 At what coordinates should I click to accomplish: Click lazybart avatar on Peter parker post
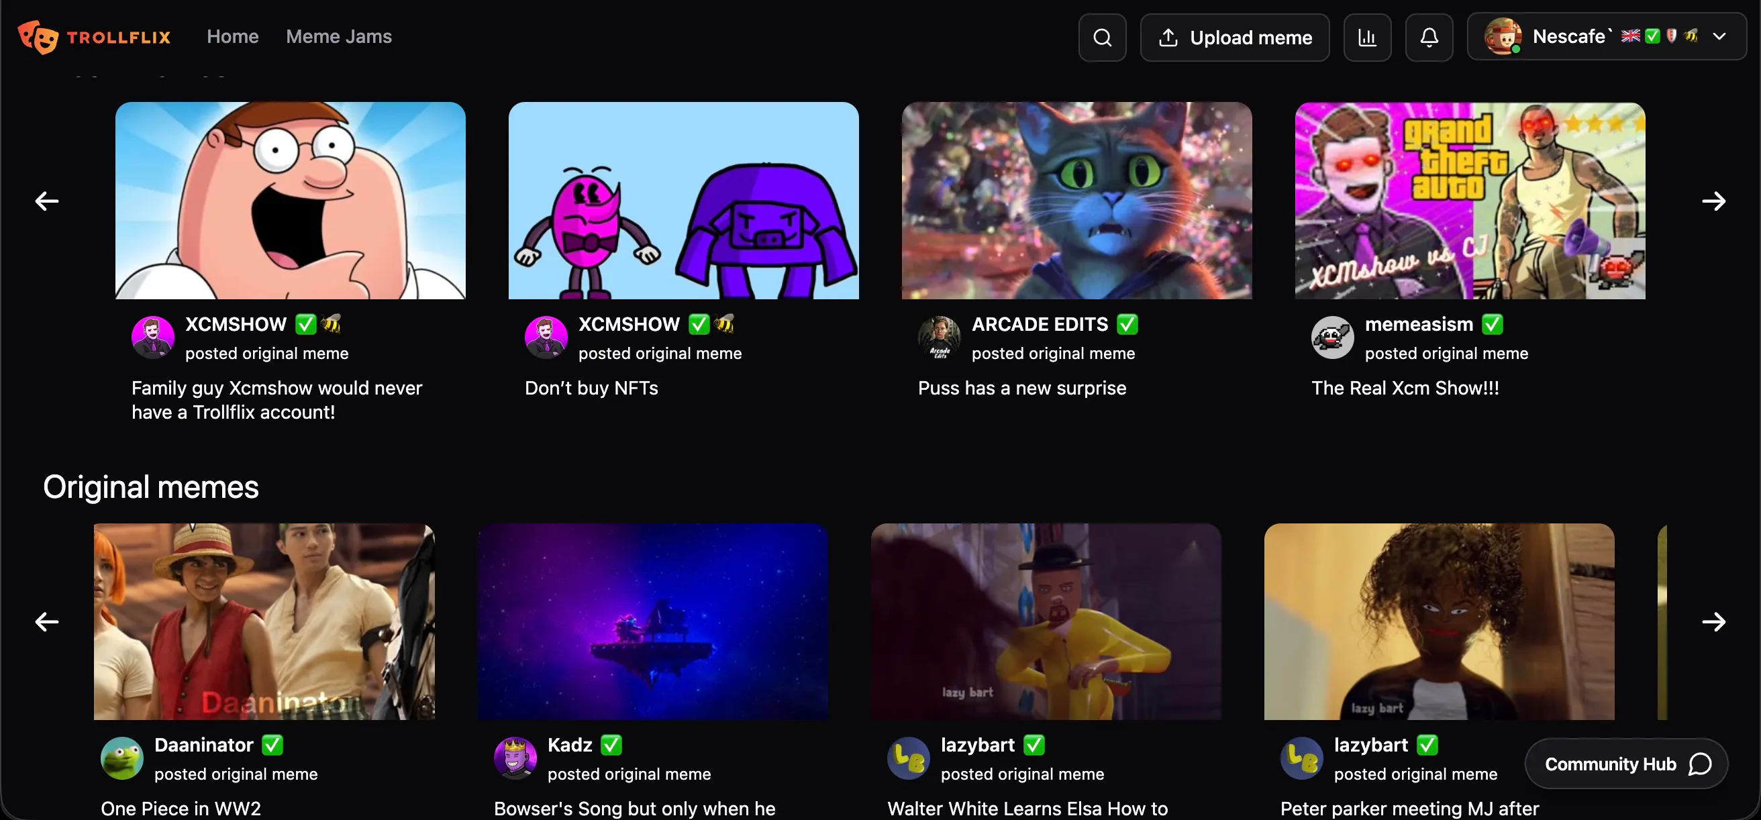click(1301, 758)
